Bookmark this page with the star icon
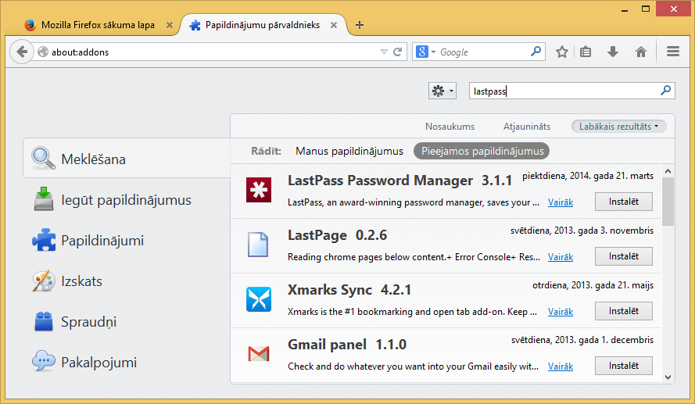The height and width of the screenshot is (404, 695). [x=561, y=52]
